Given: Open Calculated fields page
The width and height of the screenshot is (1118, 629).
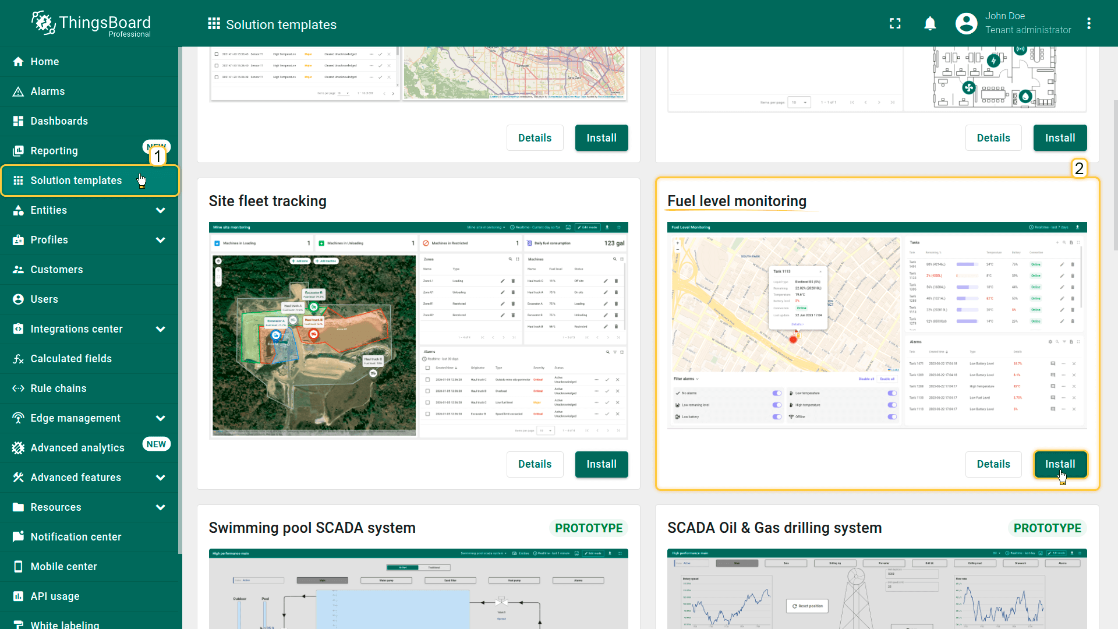Looking at the screenshot, I should [x=71, y=359].
